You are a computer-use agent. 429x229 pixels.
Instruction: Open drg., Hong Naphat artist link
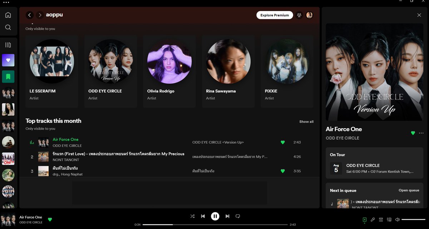point(68,174)
